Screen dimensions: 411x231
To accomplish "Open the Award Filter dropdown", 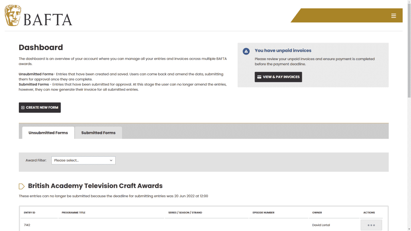I will coord(83,160).
